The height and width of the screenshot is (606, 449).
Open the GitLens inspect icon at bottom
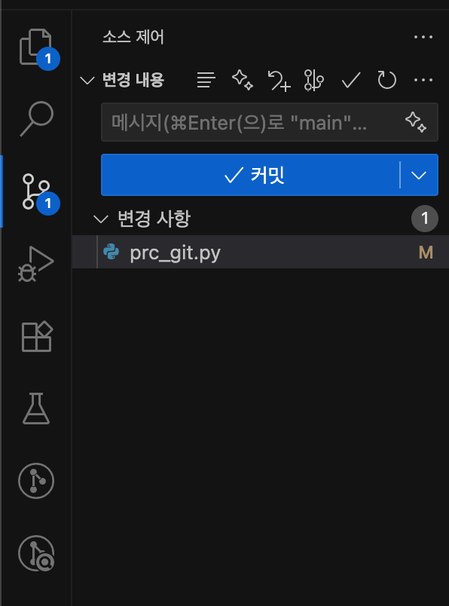click(36, 553)
